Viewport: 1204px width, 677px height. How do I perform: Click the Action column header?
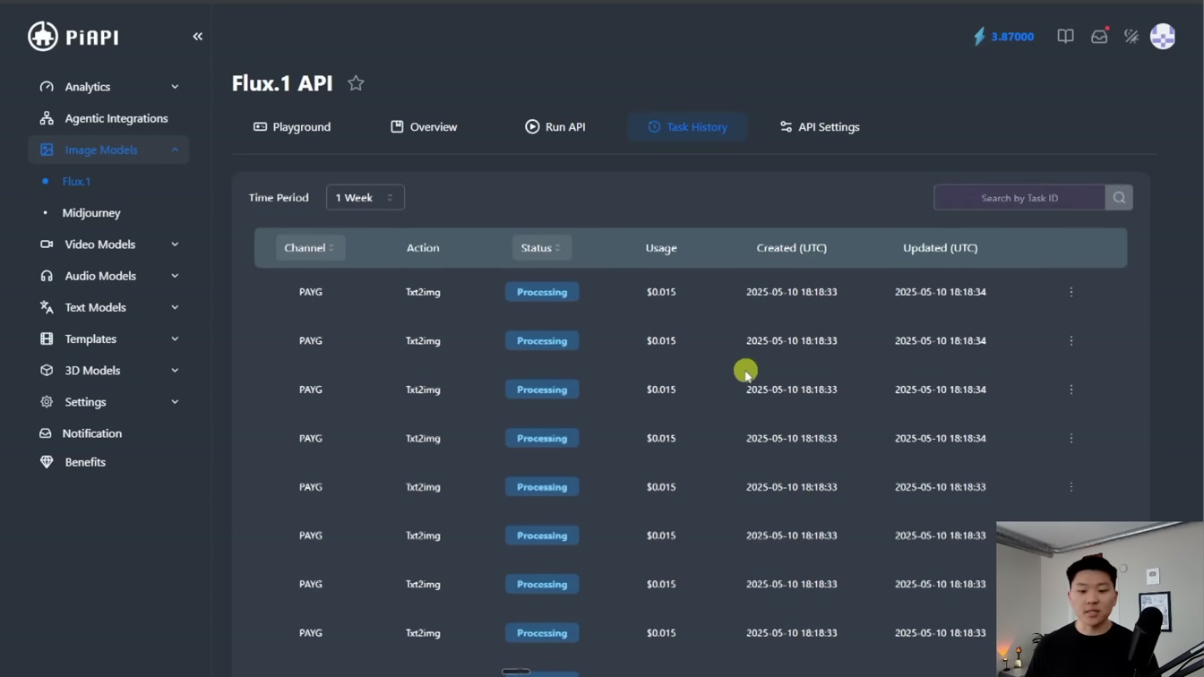(x=423, y=248)
